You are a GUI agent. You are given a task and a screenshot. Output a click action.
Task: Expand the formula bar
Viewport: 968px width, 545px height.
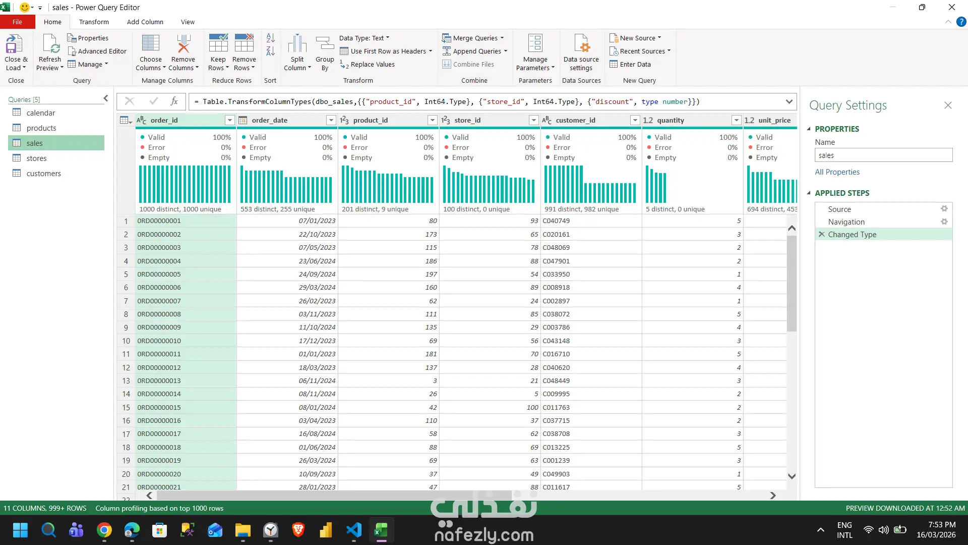789,101
